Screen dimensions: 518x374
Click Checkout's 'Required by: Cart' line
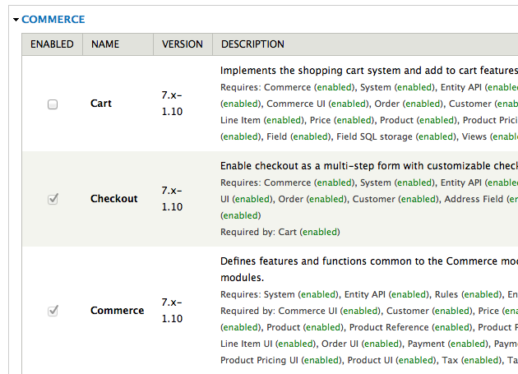coord(280,232)
